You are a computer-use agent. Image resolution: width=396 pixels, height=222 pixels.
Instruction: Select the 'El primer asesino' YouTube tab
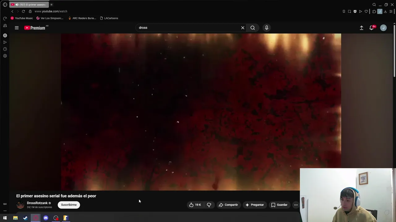click(x=28, y=5)
